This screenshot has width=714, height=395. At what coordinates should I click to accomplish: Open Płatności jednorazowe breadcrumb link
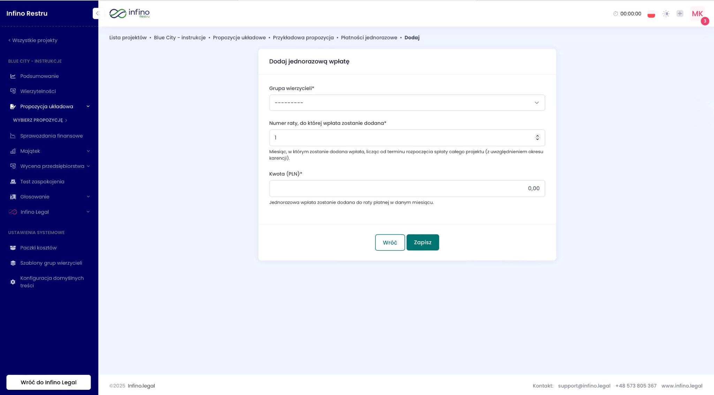[x=369, y=38]
